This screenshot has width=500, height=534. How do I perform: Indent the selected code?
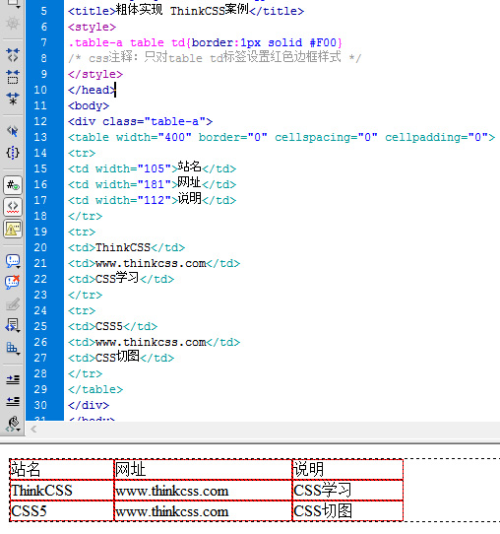click(13, 379)
